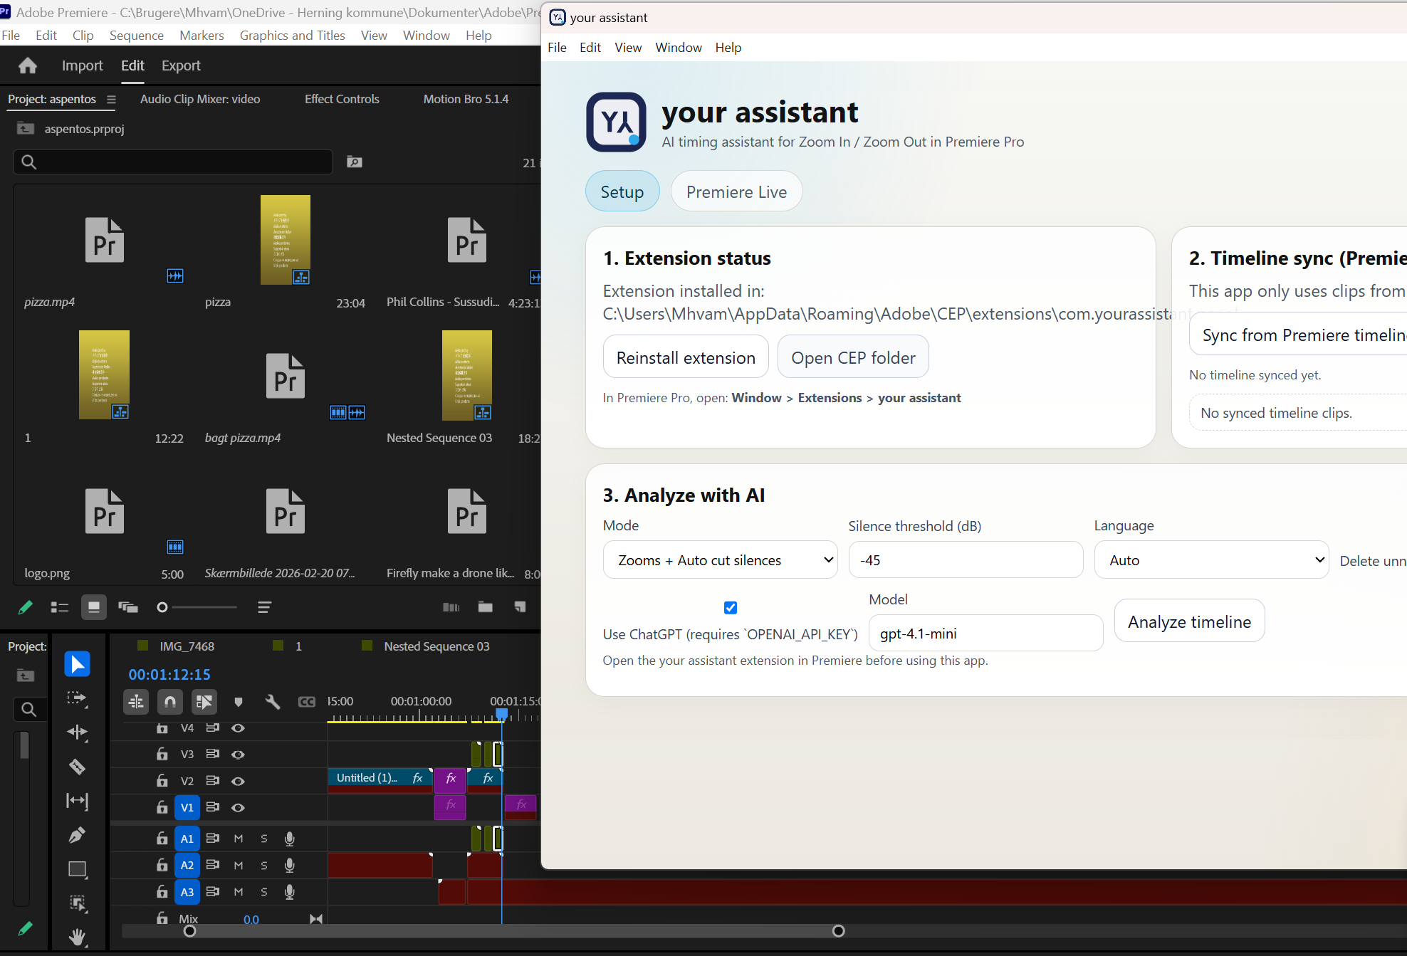
Task: Open the Sequence menu in Premiere Pro
Action: point(136,35)
